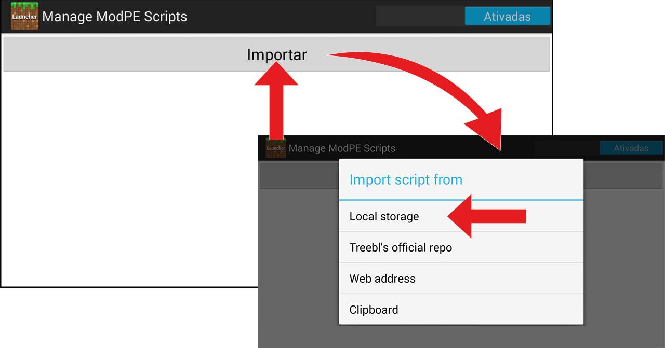This screenshot has width=665, height=348.
Task: Click the dimmed BlockLauncher icon in lower window
Action: 275,148
